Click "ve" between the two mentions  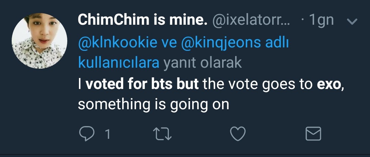pos(169,44)
